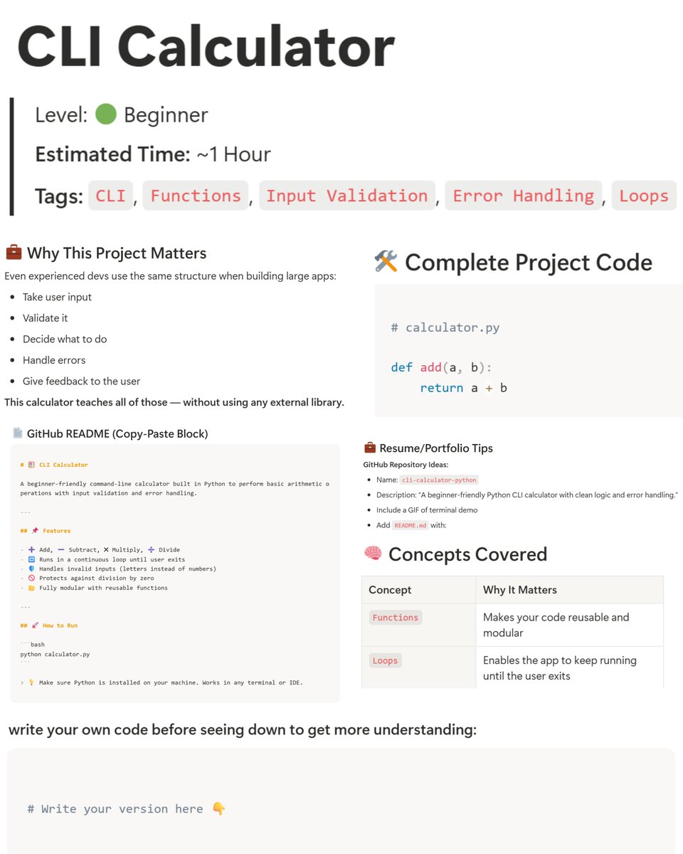Image resolution: width=683 pixels, height=854 pixels.
Task: Click the 'Validate it' bullet
Action: pos(46,318)
